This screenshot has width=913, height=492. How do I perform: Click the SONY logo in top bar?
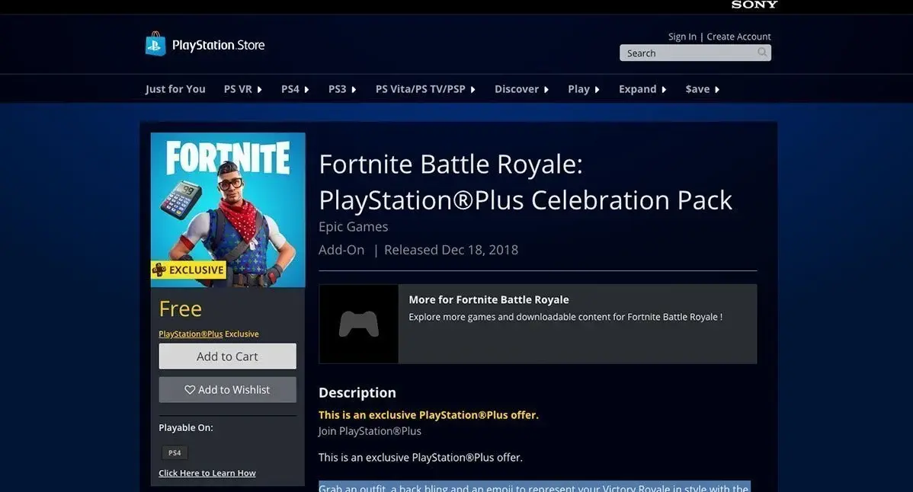754,5
